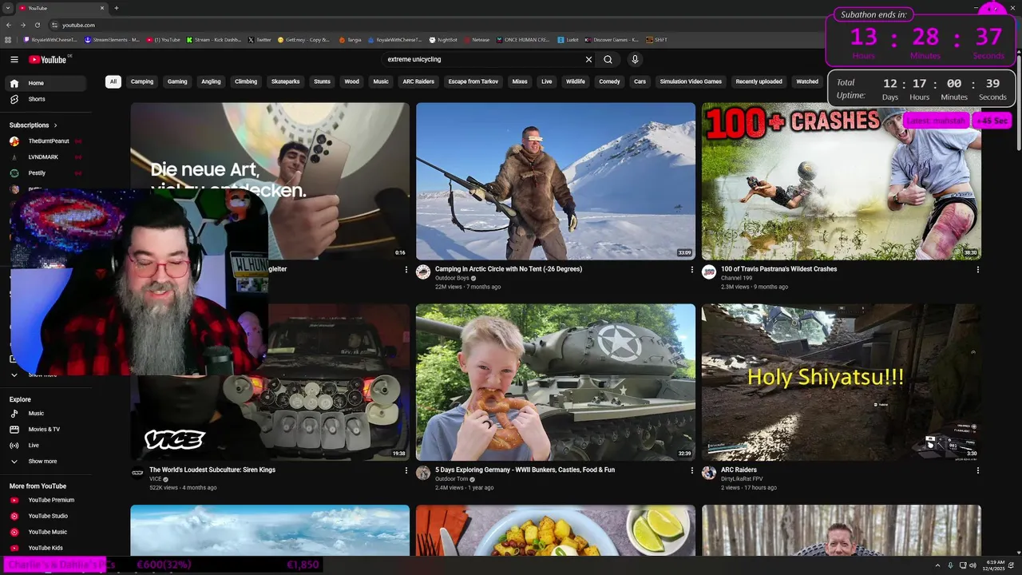1022x575 pixels.
Task: Play the 100+ Crashes thumbnail
Action: point(842,180)
